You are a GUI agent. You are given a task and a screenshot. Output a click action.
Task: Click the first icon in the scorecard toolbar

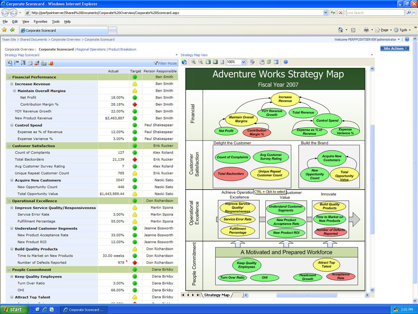click(10, 63)
